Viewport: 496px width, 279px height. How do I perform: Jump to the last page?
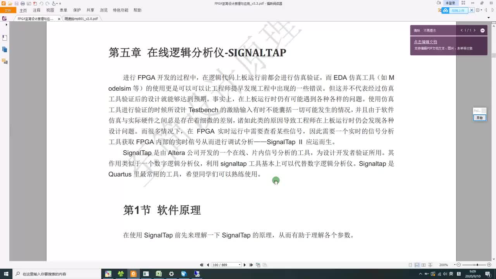pyautogui.click(x=251, y=265)
